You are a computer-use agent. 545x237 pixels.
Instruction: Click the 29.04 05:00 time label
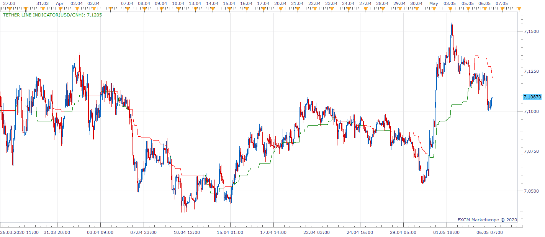403,232
